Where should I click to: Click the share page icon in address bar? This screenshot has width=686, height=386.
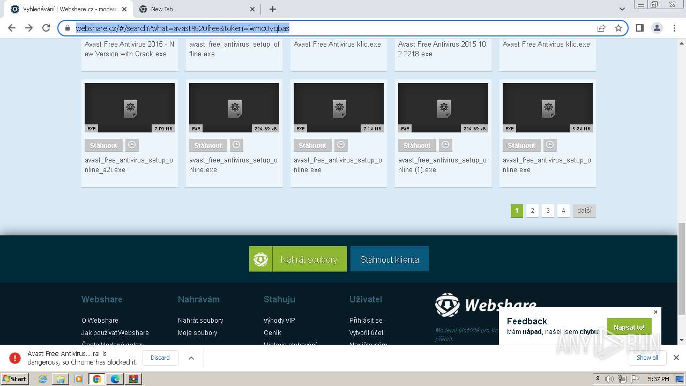coord(601,28)
